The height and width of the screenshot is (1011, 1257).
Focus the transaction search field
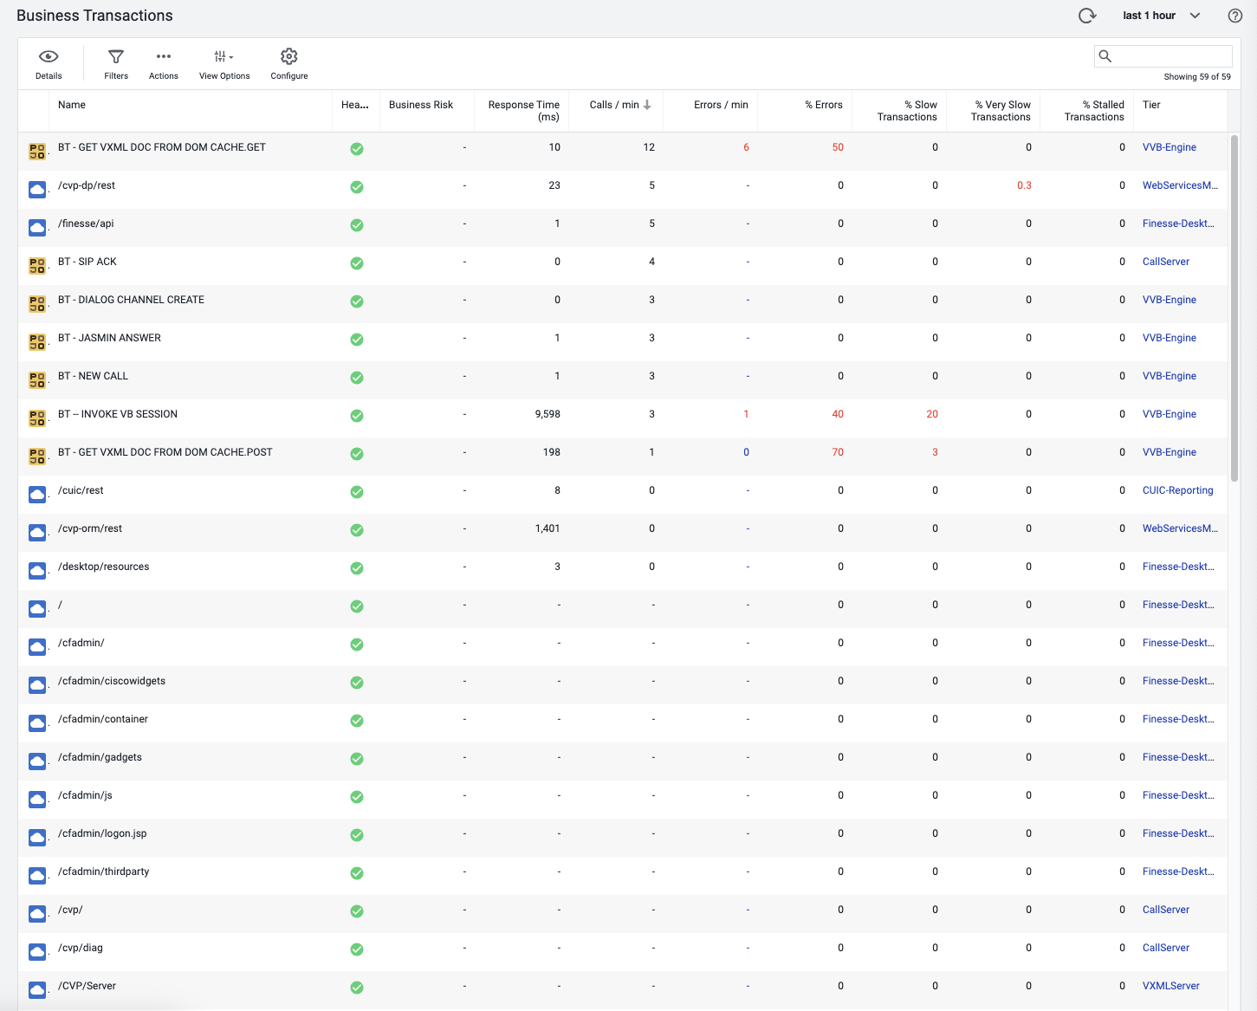coord(1163,56)
